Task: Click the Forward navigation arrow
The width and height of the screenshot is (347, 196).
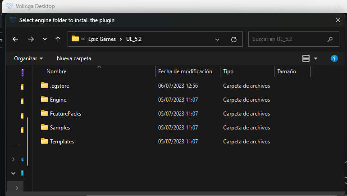Action: [x=31, y=39]
